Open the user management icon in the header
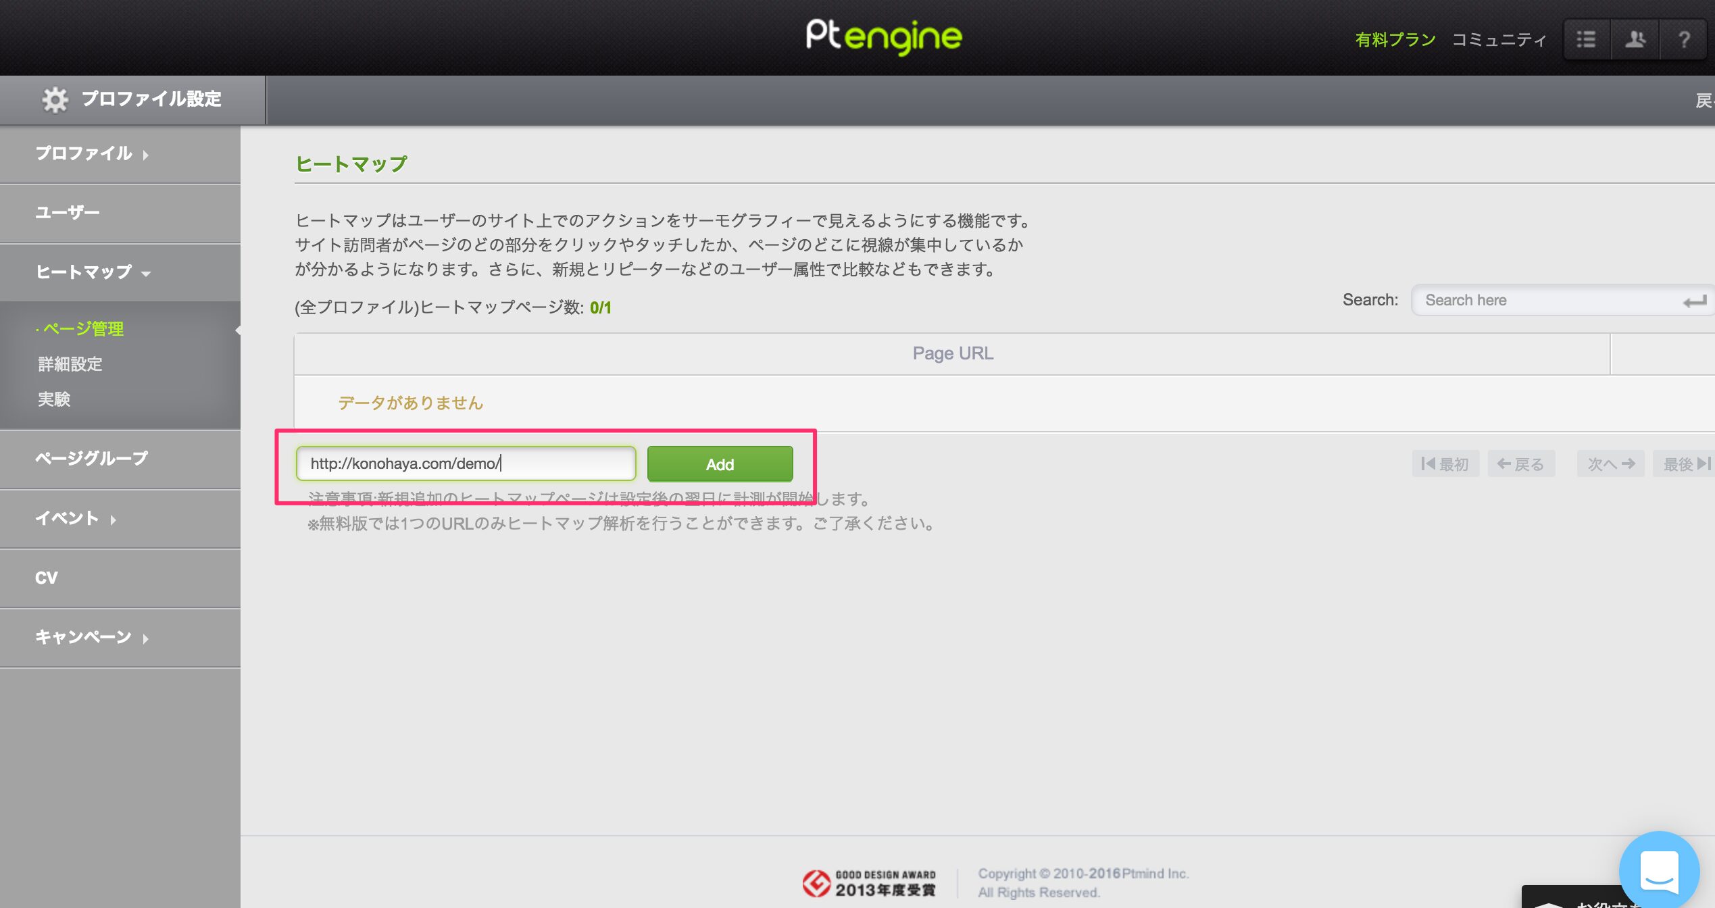Image resolution: width=1715 pixels, height=908 pixels. click(1635, 39)
